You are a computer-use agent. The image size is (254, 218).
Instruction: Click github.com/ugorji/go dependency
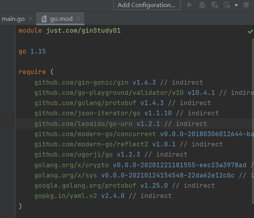point(74,155)
